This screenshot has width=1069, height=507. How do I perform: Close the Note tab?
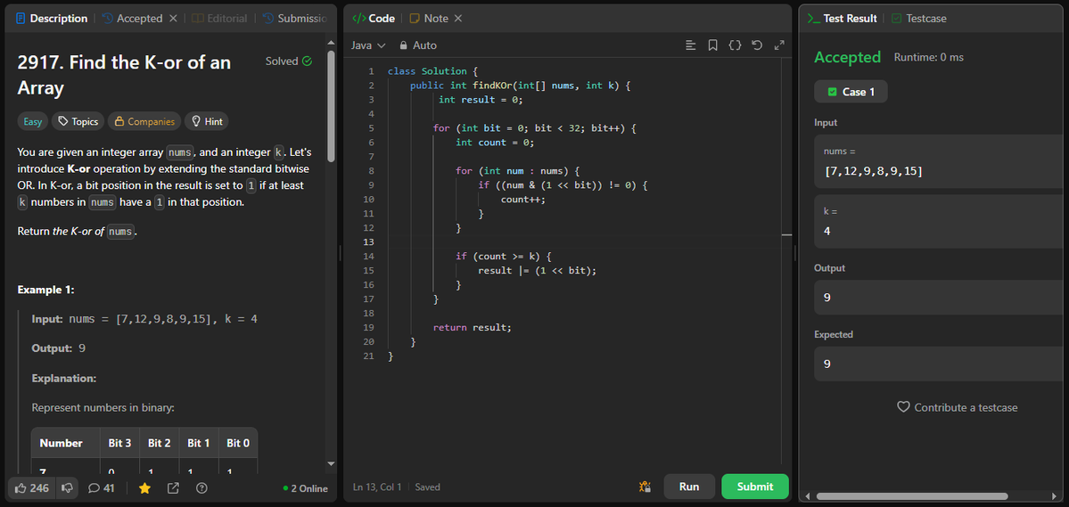[x=458, y=19]
